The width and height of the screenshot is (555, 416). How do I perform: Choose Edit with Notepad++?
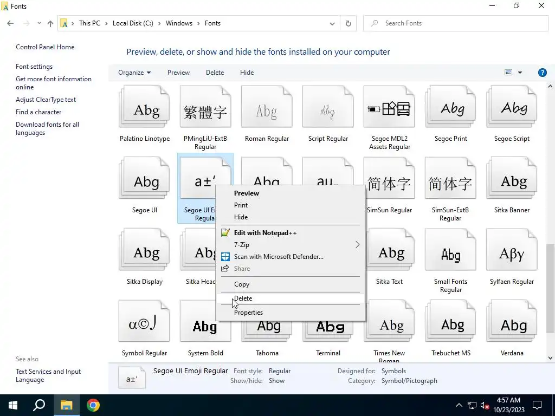(x=291, y=233)
